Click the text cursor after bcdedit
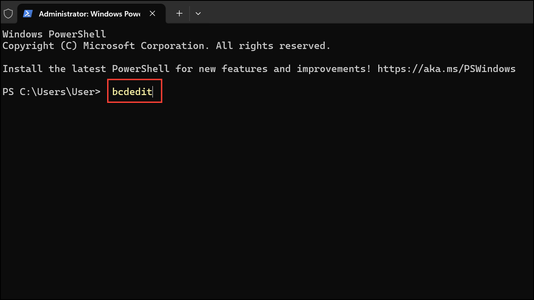 [x=153, y=92]
